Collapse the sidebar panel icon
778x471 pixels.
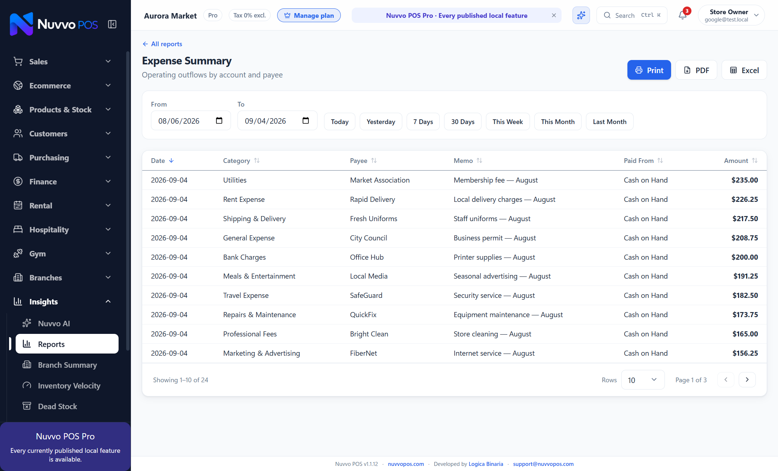coord(112,24)
